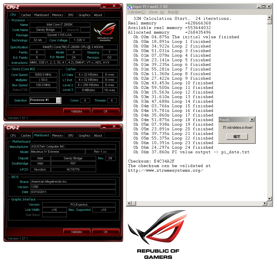277x277 pixels.
Task: Click the Super PI vertical scrollbar thumb
Action: click(270, 22)
